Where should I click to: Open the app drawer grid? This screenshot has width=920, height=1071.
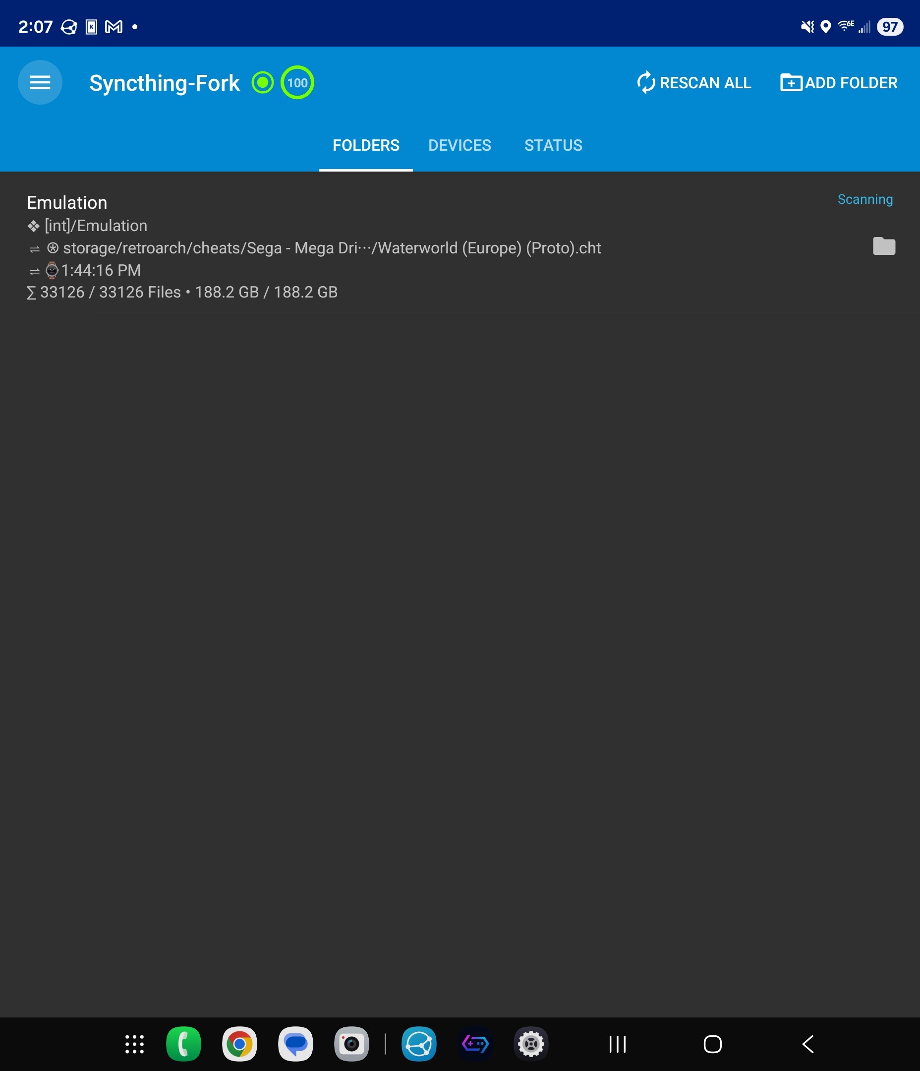pyautogui.click(x=134, y=1044)
